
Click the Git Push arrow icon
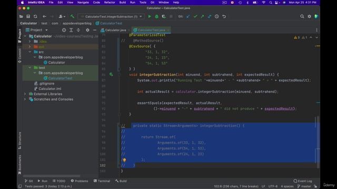tap(202, 16)
